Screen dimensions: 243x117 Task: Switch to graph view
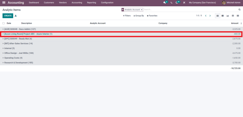228,16
